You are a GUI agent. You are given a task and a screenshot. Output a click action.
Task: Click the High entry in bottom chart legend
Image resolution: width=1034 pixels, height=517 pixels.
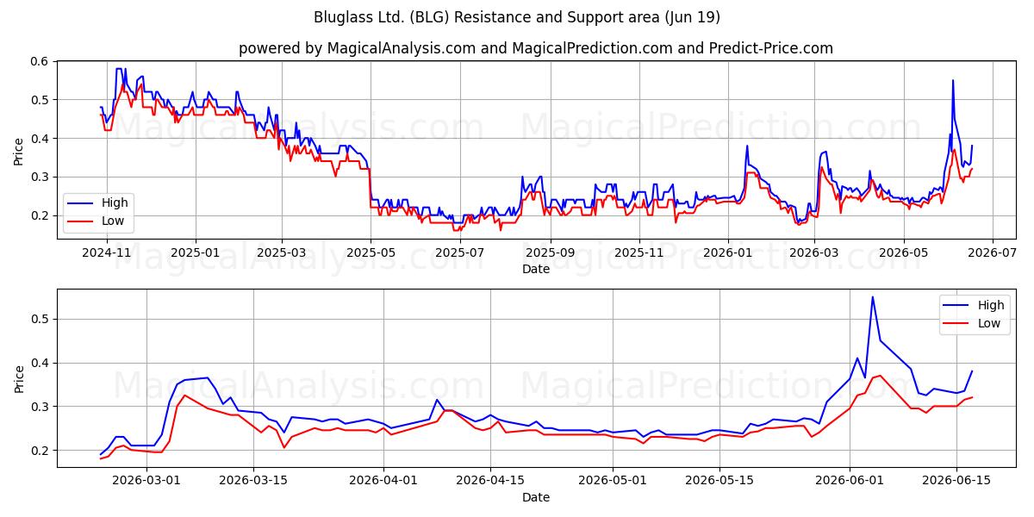point(973,305)
